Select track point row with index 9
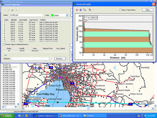 tap(38, 40)
